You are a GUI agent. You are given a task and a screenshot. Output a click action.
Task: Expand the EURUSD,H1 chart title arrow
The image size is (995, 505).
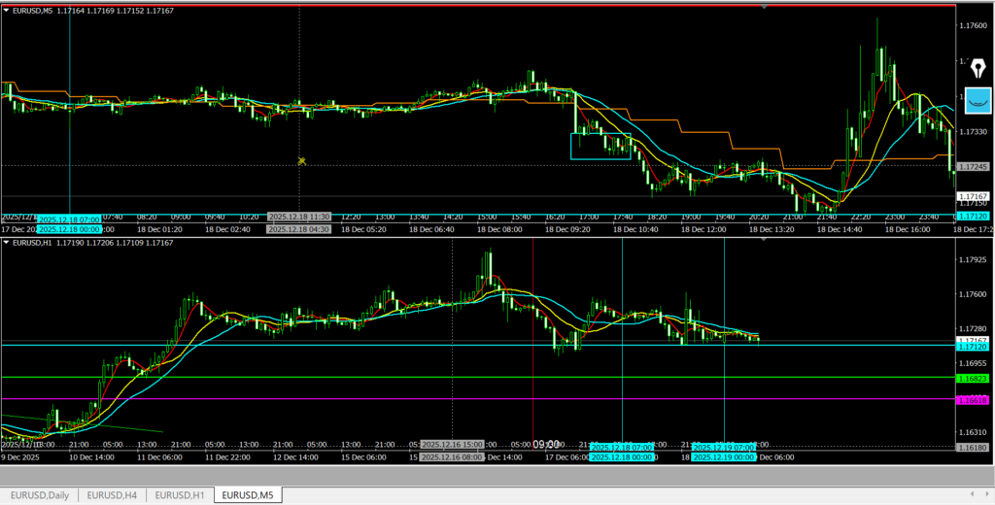coord(7,242)
